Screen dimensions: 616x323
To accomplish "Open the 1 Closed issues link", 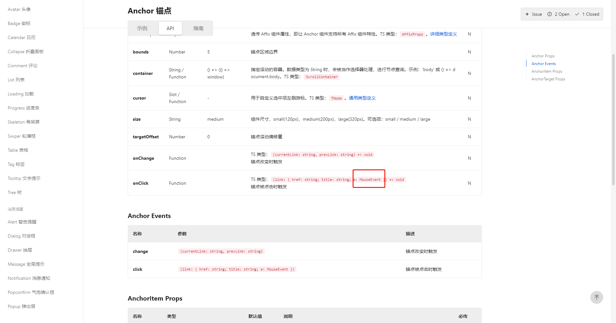I will pyautogui.click(x=587, y=14).
